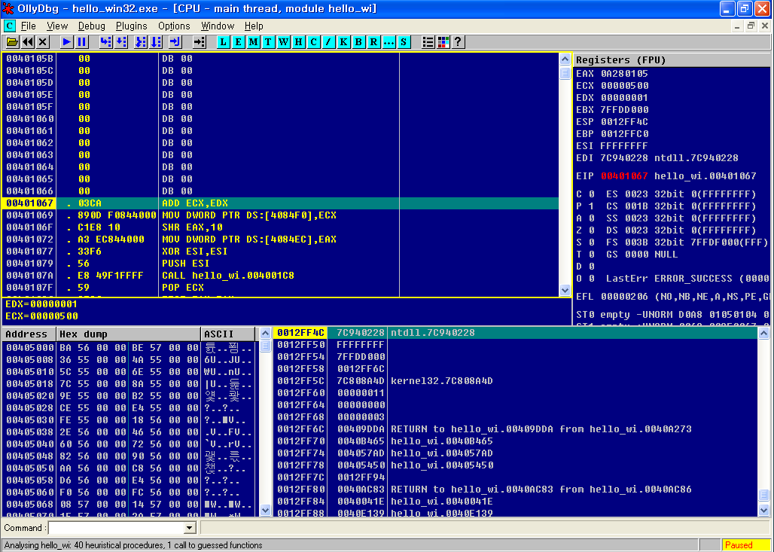774x552 pixels.
Task: Pause execution with the pause icon
Action: pyautogui.click(x=82, y=42)
